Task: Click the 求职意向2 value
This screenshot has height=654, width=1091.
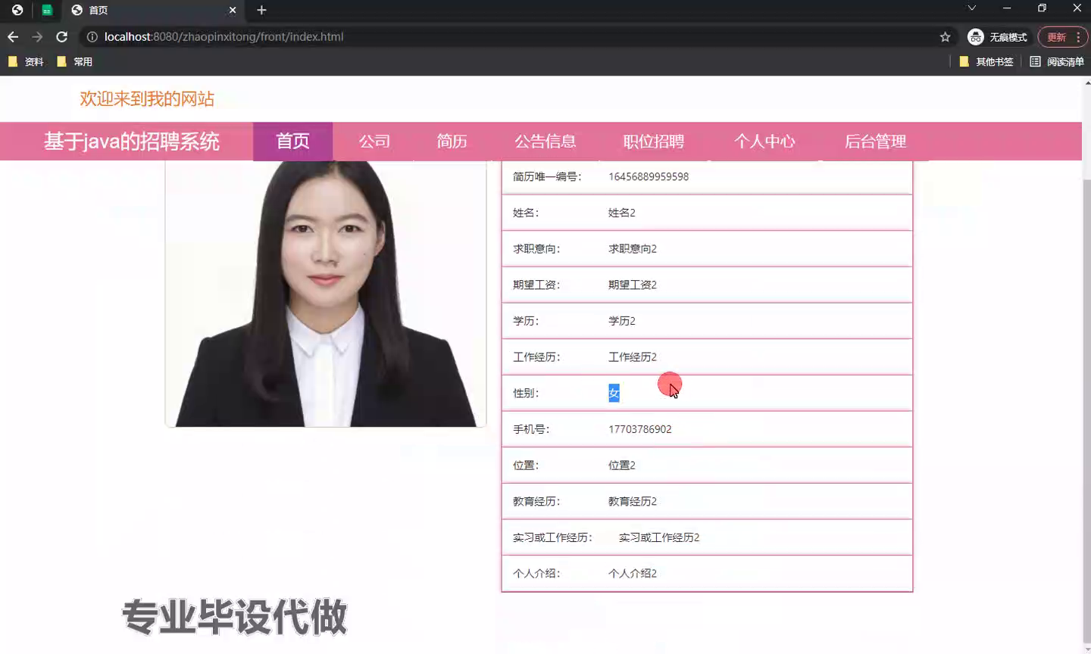Action: (x=633, y=249)
